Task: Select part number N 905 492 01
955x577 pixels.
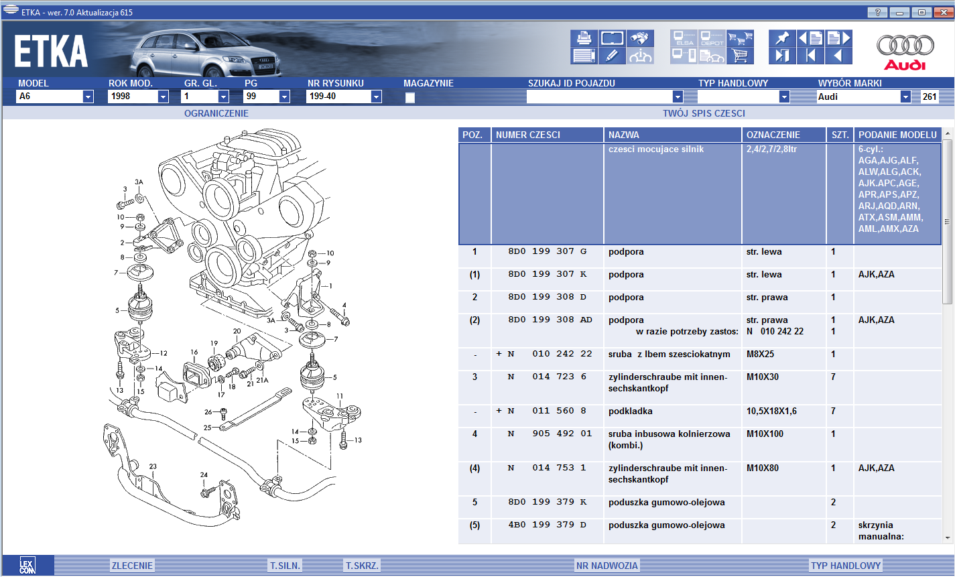Action: pos(550,434)
